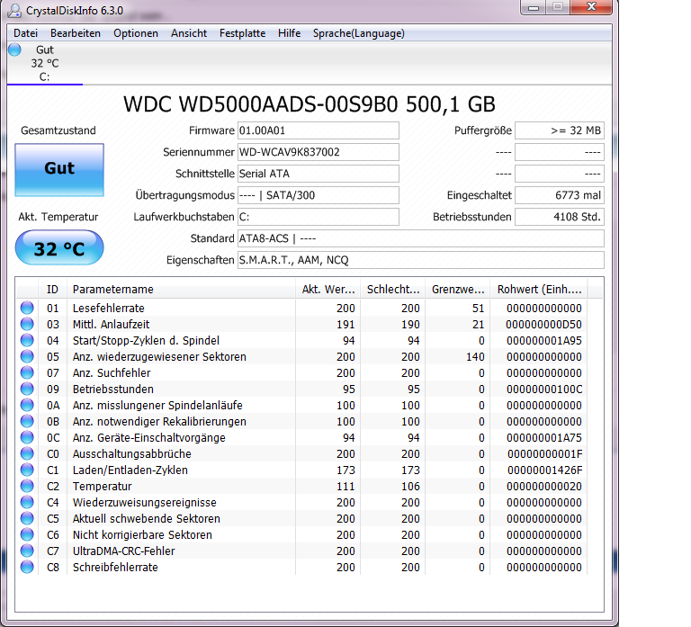Click the 32 °C temperature button
Screen dimensions: 691x627
(x=59, y=248)
